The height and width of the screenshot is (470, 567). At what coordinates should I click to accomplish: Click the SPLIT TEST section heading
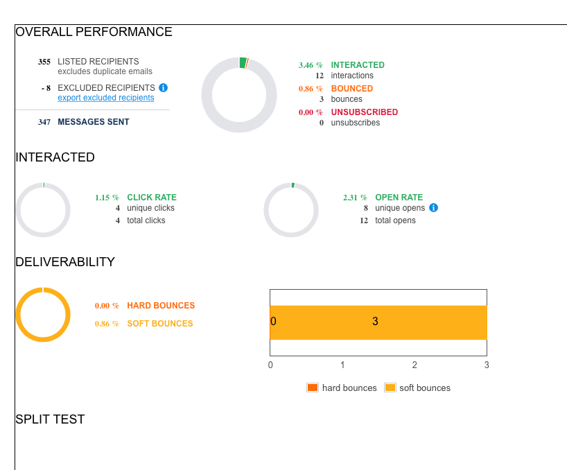click(x=50, y=419)
